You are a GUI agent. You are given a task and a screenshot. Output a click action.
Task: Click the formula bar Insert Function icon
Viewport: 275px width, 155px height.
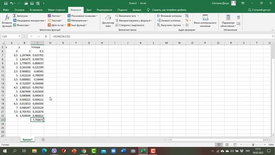[46, 36]
